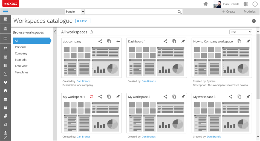
Task: Collapse the Browse workspaces panel
Action: pyautogui.click(x=55, y=32)
